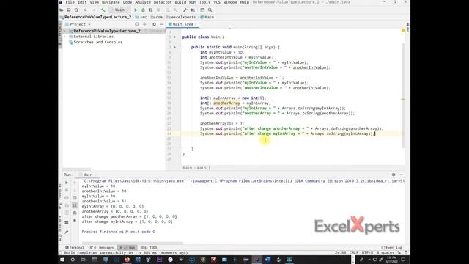
Task: Click the CRLF line separator in status bar
Action: (x=354, y=252)
